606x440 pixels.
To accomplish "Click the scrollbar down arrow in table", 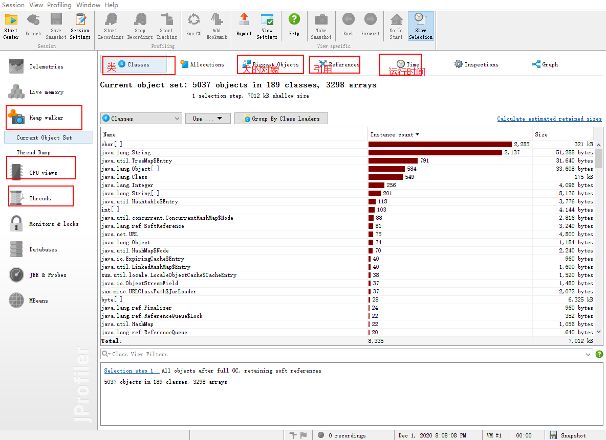I will coord(598,332).
